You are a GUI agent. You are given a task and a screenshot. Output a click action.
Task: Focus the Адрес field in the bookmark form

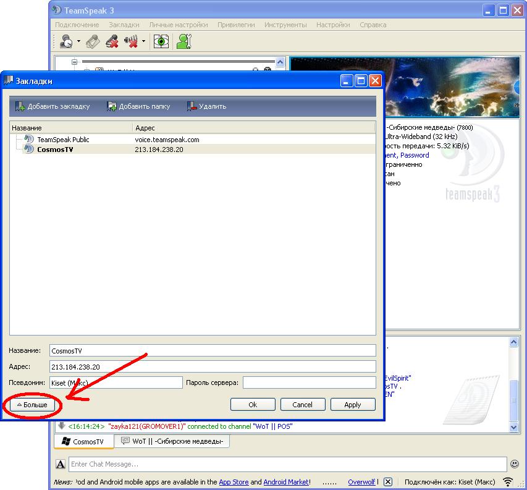tap(213, 366)
